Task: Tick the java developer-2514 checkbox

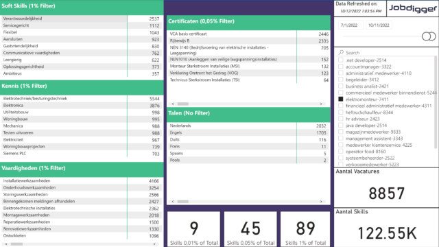Action: click(x=341, y=125)
